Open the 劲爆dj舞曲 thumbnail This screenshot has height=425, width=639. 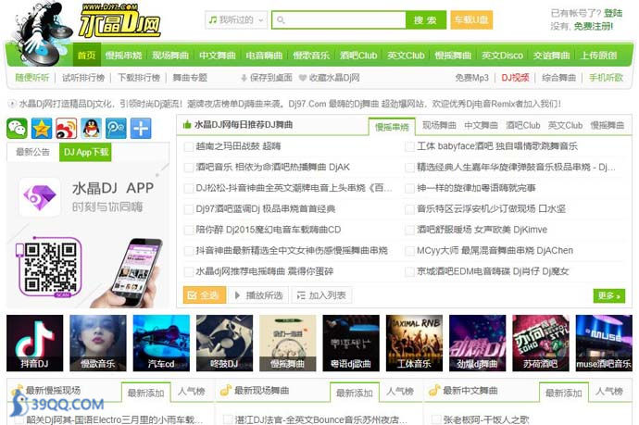(x=477, y=344)
